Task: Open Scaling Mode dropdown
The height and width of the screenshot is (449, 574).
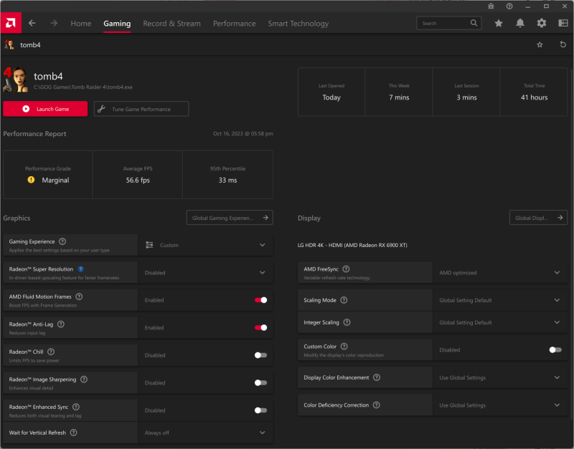Action: click(x=500, y=300)
